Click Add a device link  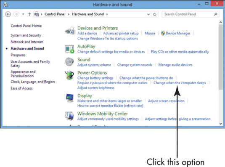(87, 33)
